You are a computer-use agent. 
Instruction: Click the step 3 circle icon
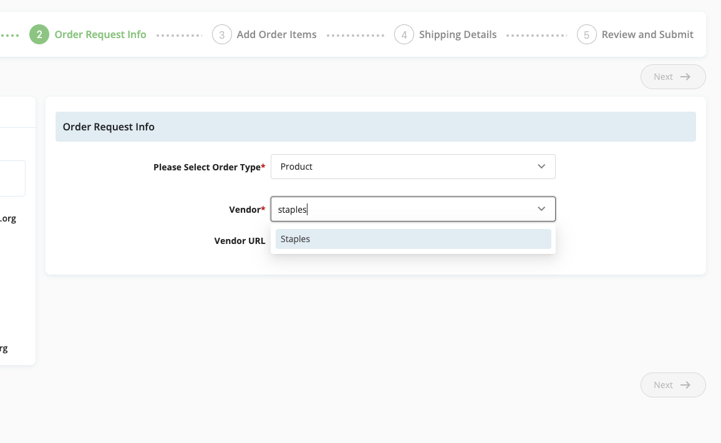221,34
